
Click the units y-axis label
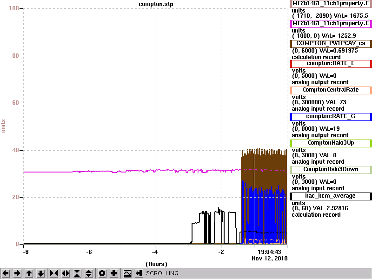click(3, 126)
